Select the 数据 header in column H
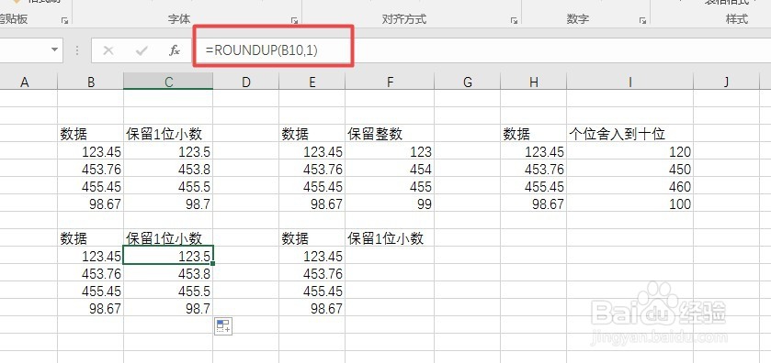The image size is (771, 363). pos(534,134)
